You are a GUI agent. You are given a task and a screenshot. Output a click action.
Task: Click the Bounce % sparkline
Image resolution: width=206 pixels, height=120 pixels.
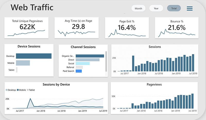pyautogui.click(x=177, y=33)
